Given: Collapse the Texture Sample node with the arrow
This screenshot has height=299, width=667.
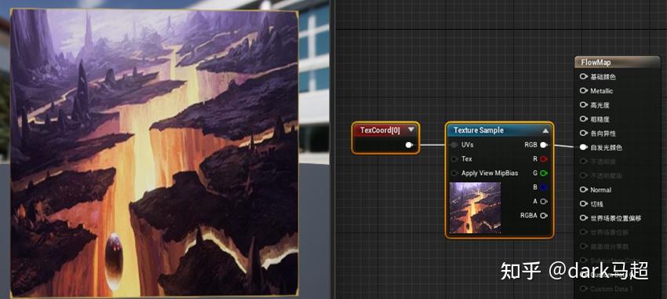Looking at the screenshot, I should click(x=545, y=130).
